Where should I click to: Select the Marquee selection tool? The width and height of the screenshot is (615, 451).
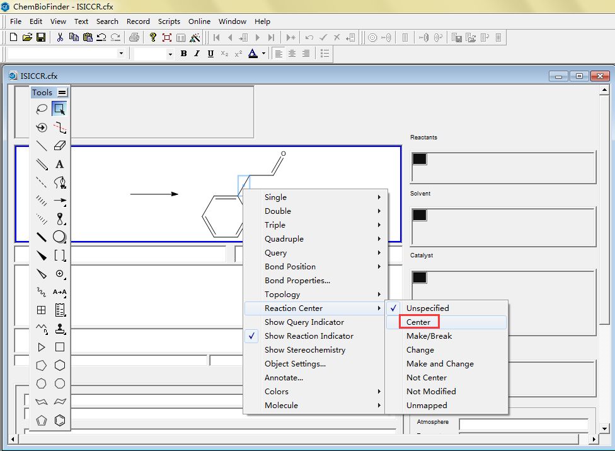[59, 109]
